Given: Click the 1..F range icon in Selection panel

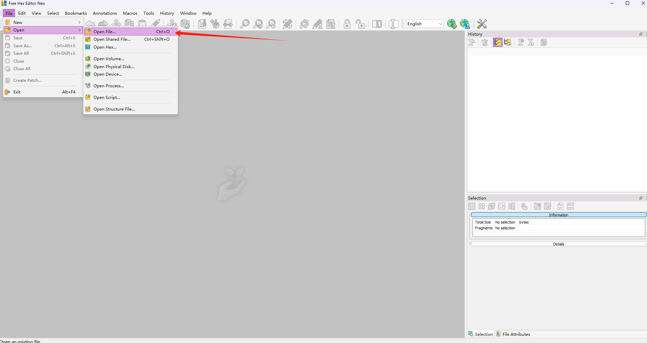Looking at the screenshot, I should pos(501,206).
